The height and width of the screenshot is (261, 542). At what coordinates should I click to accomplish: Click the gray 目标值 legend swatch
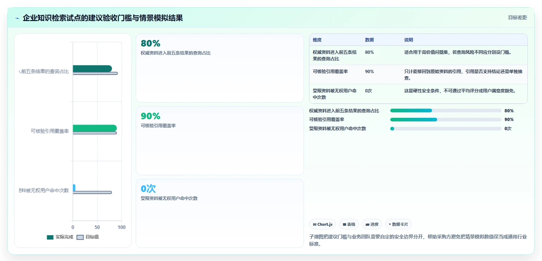(x=80, y=237)
